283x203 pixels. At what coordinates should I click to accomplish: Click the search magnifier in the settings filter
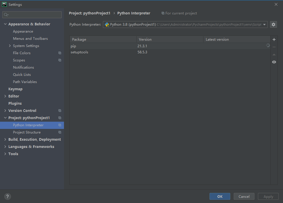tap(6, 14)
